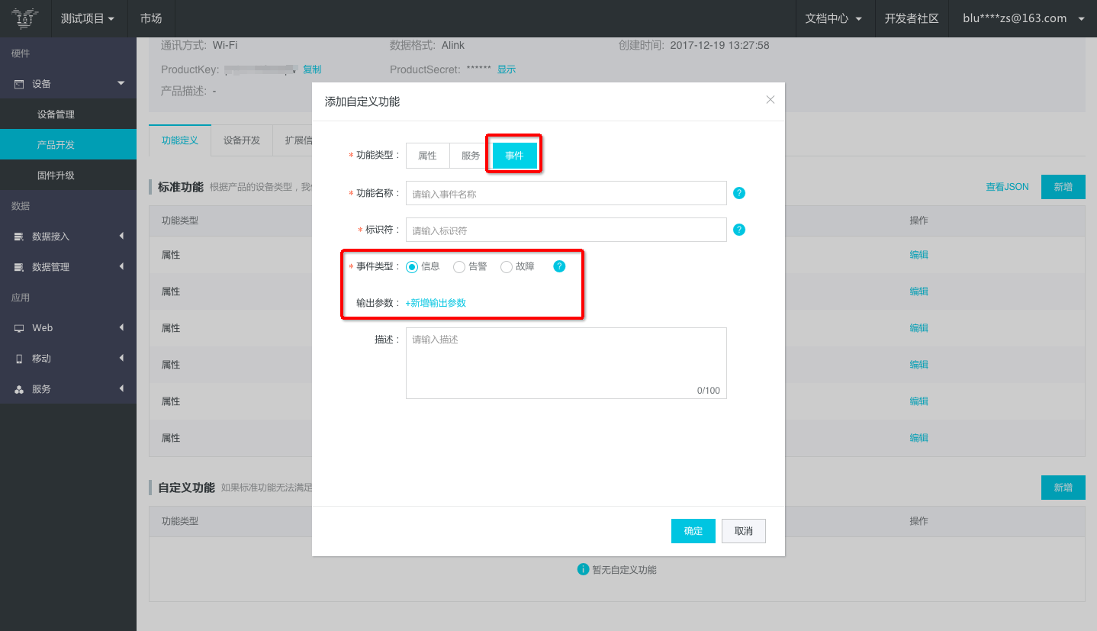
Task: Open the 测试项目 project dropdown
Action: pyautogui.click(x=88, y=18)
